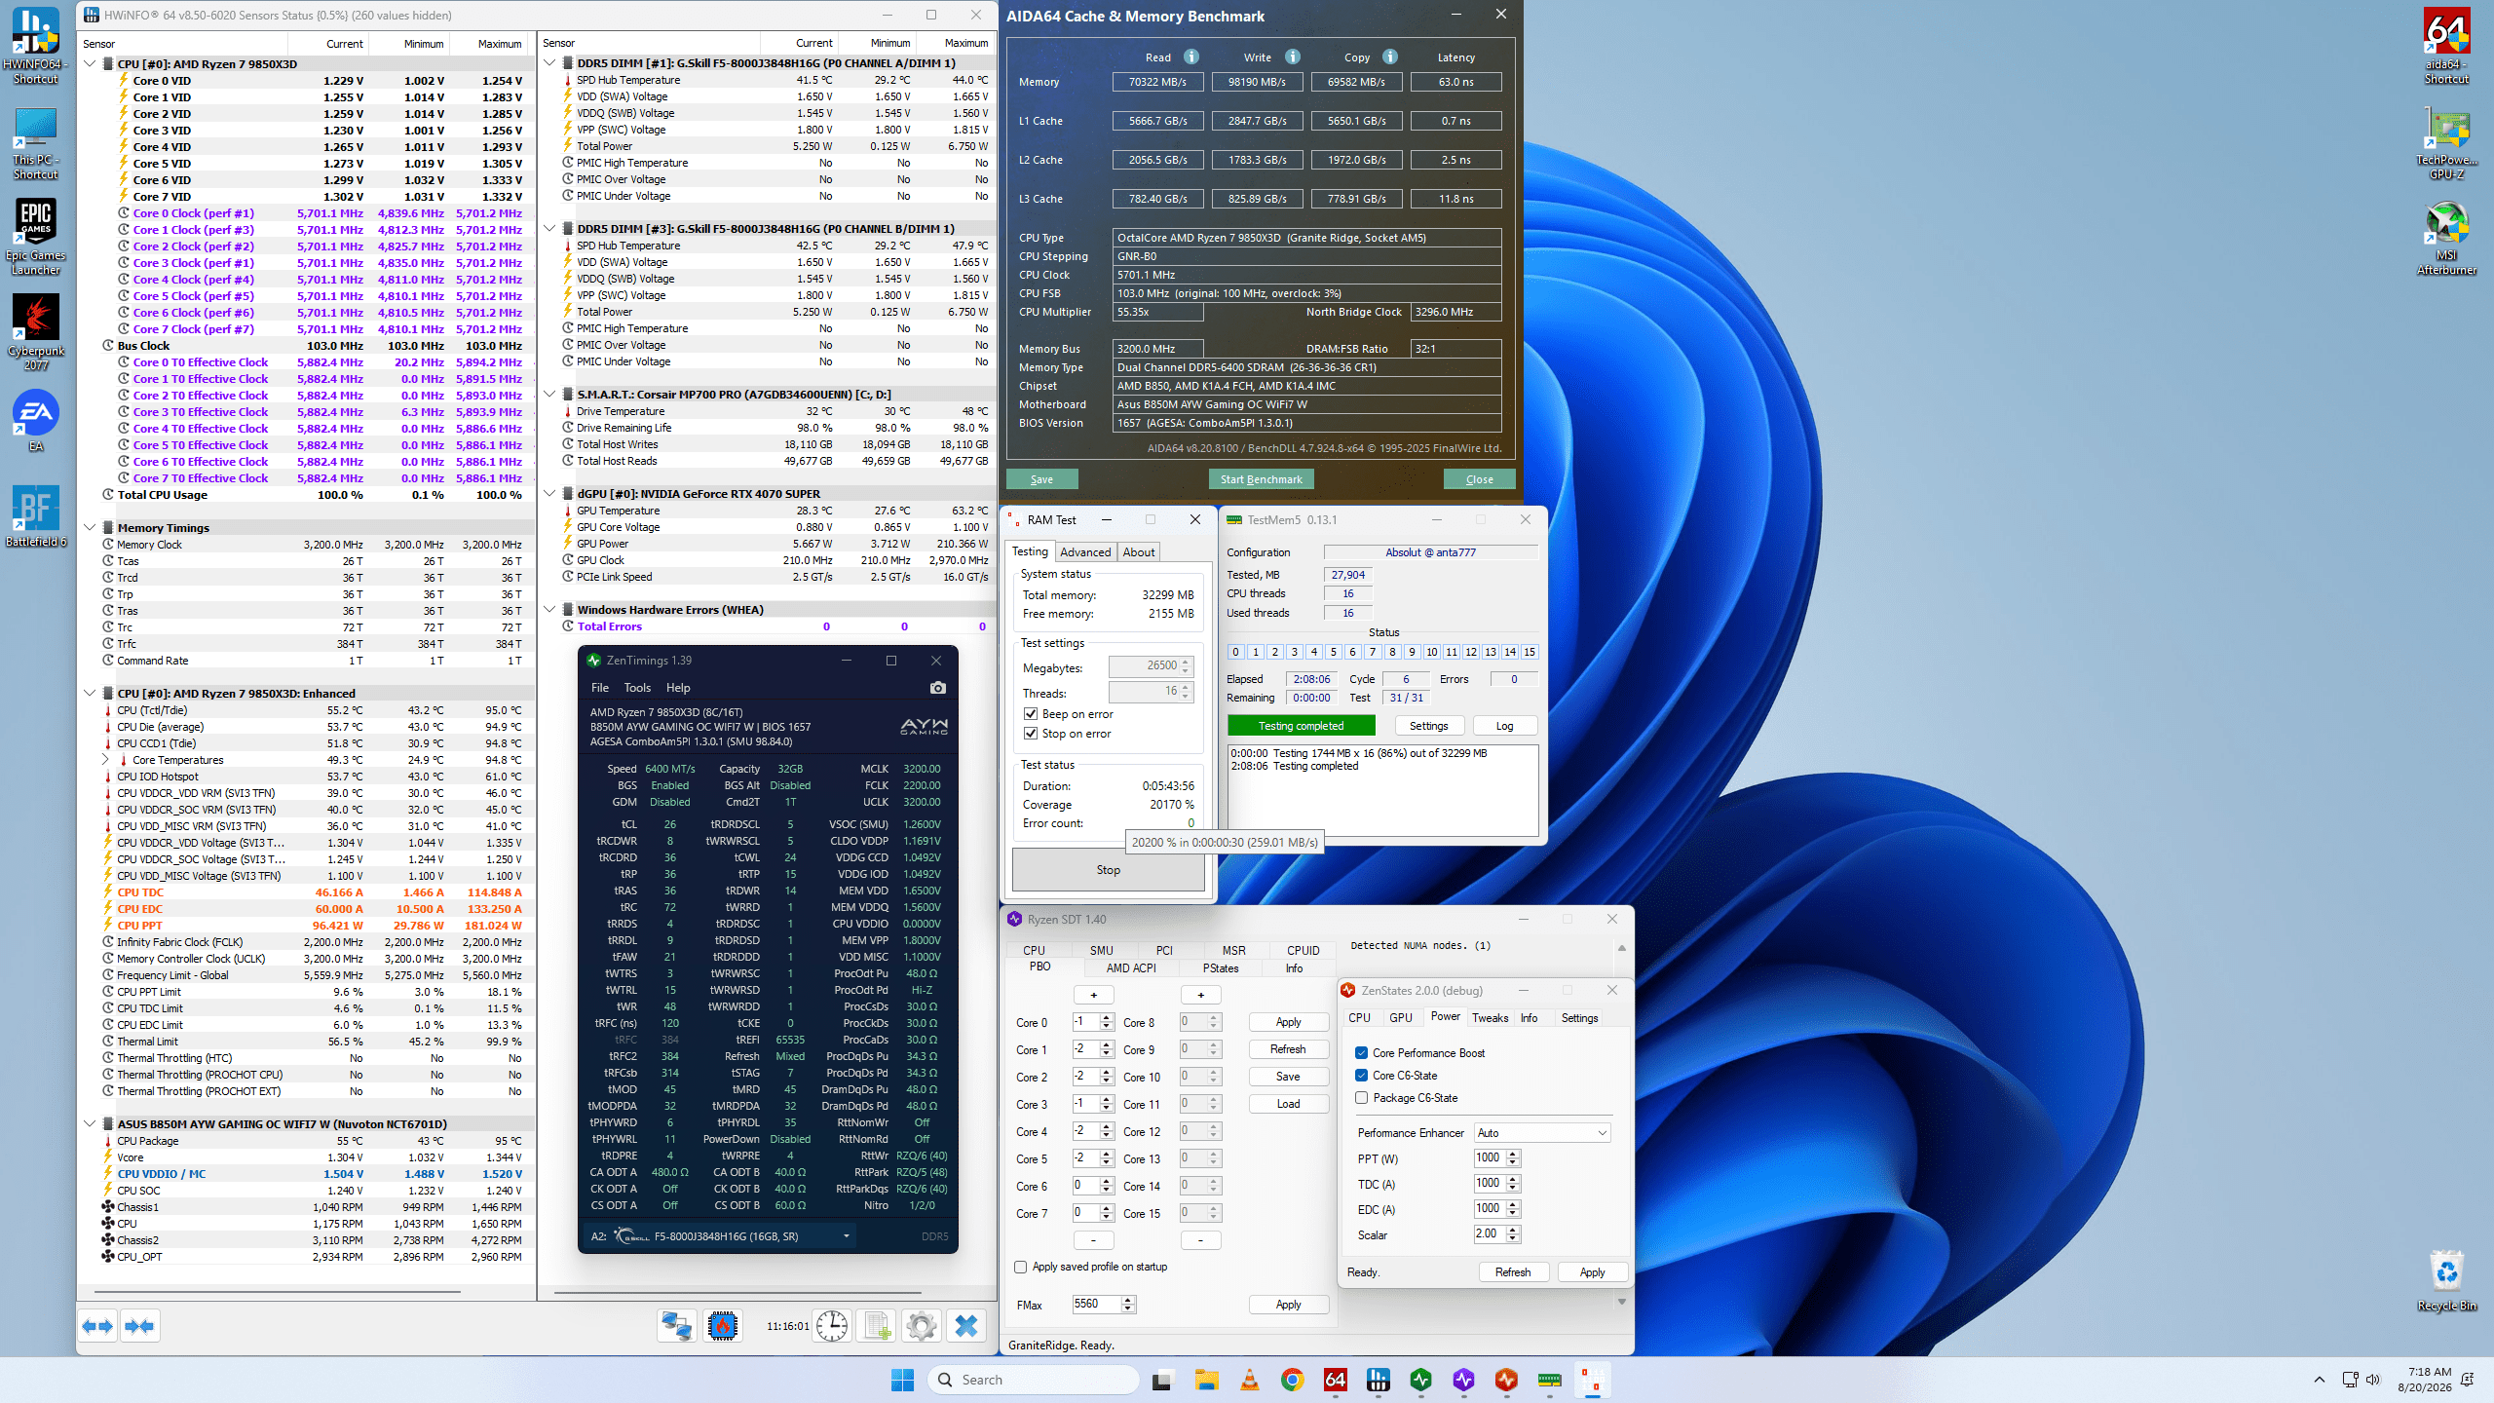Screen dimensions: 2494x1403
Task: Enable Package C6-State in ZenStates
Action: [1361, 1098]
